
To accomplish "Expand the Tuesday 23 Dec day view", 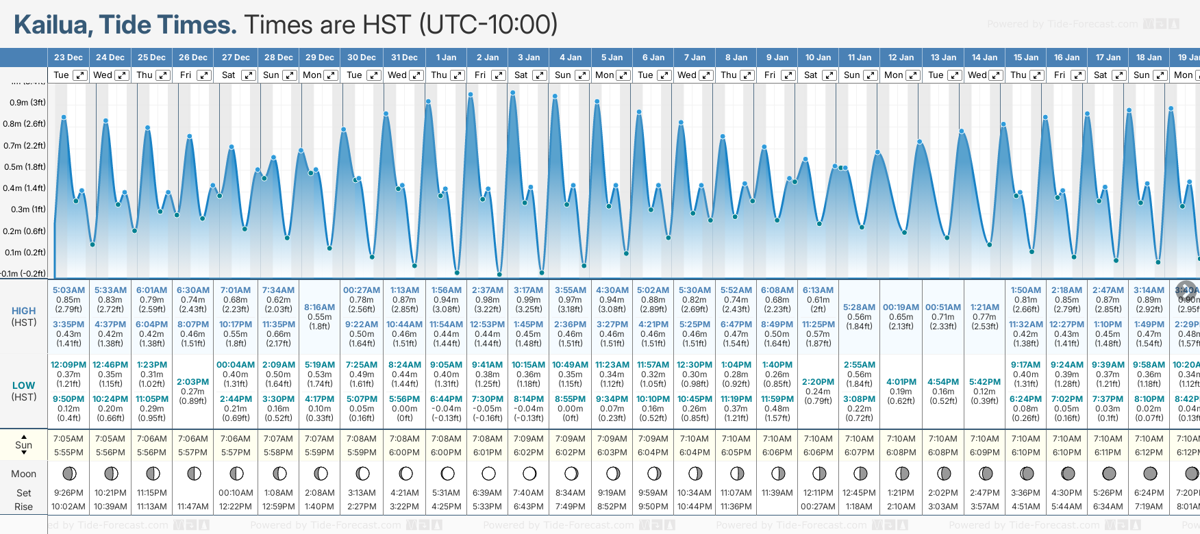I will tap(80, 75).
